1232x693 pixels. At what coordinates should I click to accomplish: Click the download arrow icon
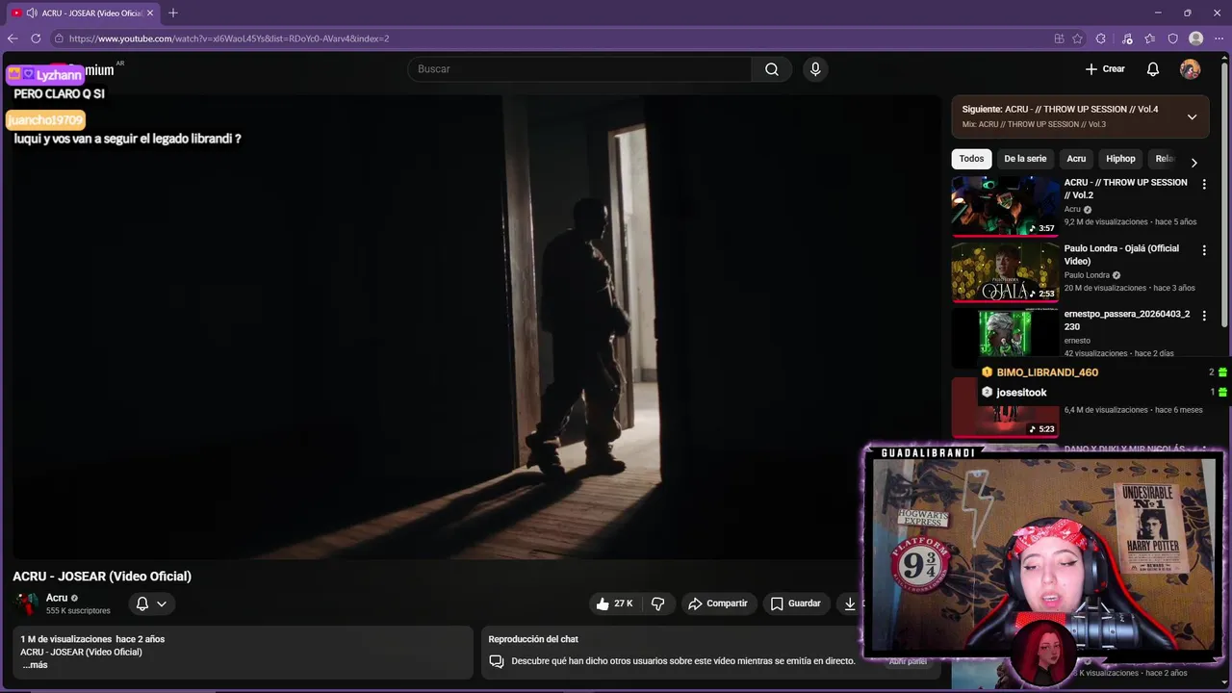[850, 603]
